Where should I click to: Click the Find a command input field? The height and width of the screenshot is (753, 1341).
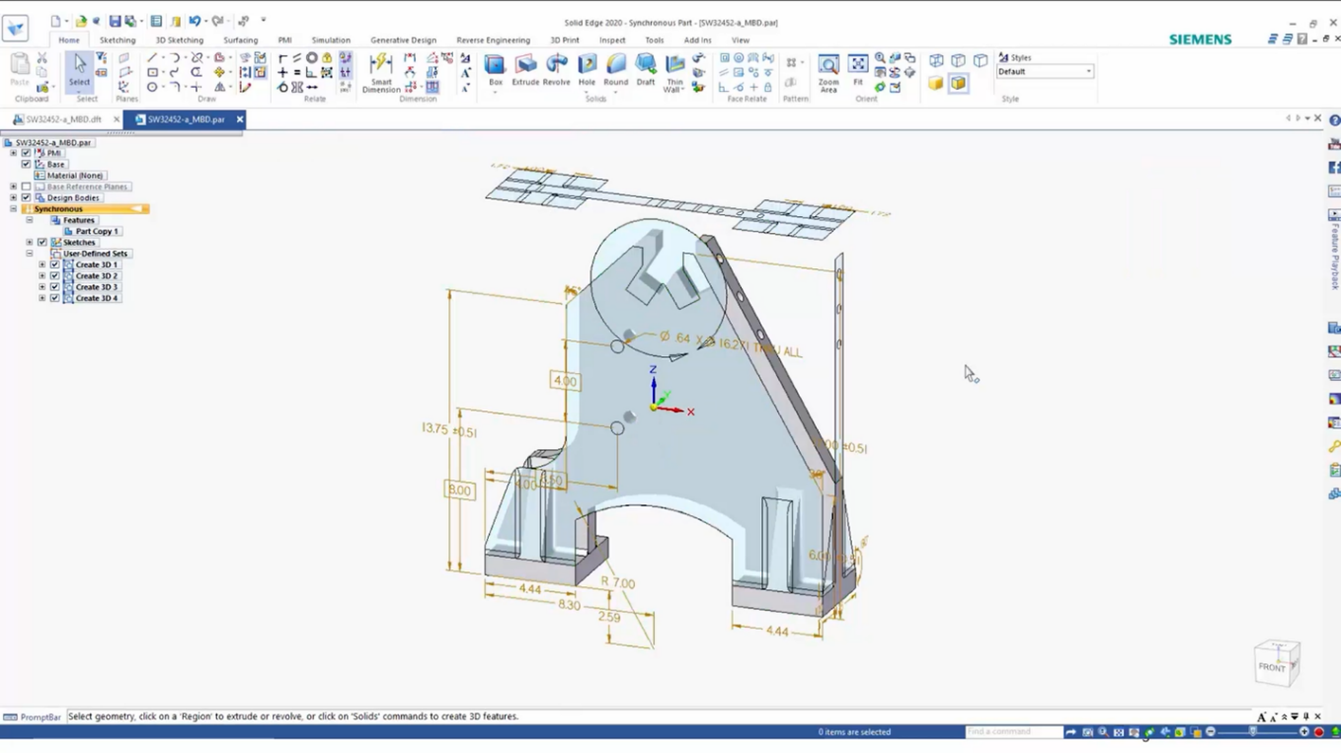1012,731
